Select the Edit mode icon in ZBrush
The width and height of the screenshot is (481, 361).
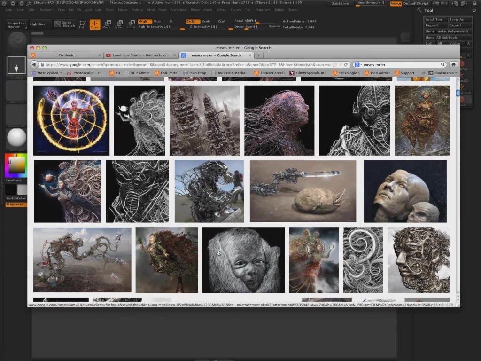coord(82,24)
